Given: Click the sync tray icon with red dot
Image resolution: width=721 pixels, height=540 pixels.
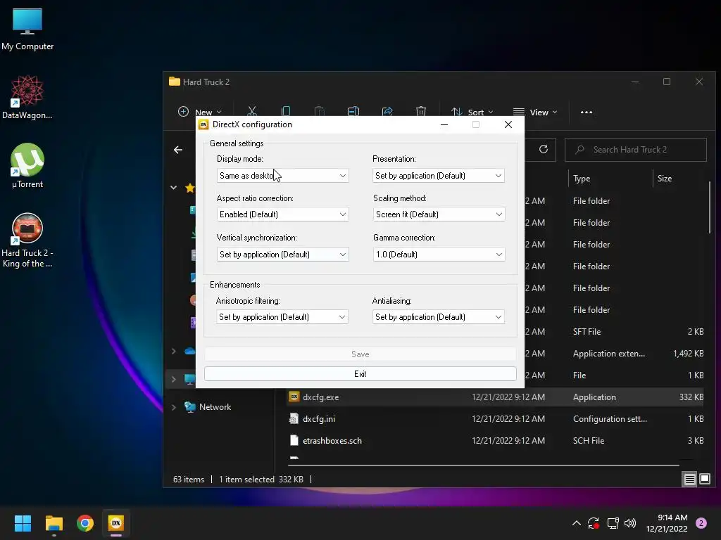Looking at the screenshot, I should pyautogui.click(x=594, y=523).
